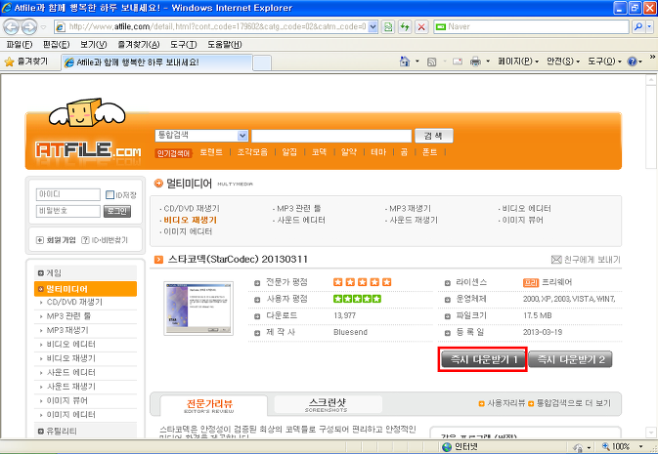Click the StarCodec installer thumbnail
This screenshot has width=658, height=454.
click(198, 309)
